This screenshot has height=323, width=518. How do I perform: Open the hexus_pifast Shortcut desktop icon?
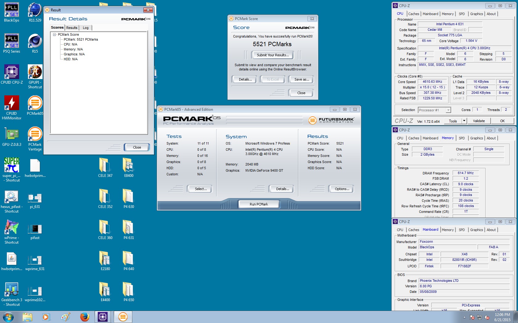tap(12, 201)
